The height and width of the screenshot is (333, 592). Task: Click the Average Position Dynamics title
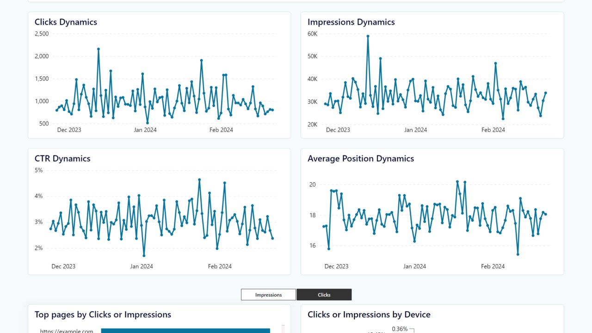coord(361,159)
